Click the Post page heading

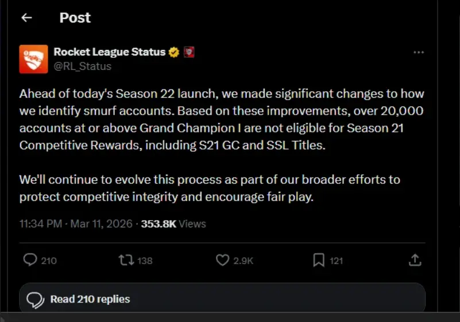tap(75, 18)
